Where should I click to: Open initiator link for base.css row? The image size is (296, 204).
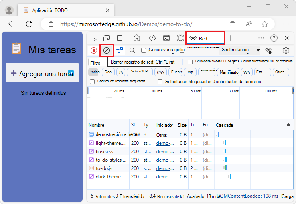point(165,152)
